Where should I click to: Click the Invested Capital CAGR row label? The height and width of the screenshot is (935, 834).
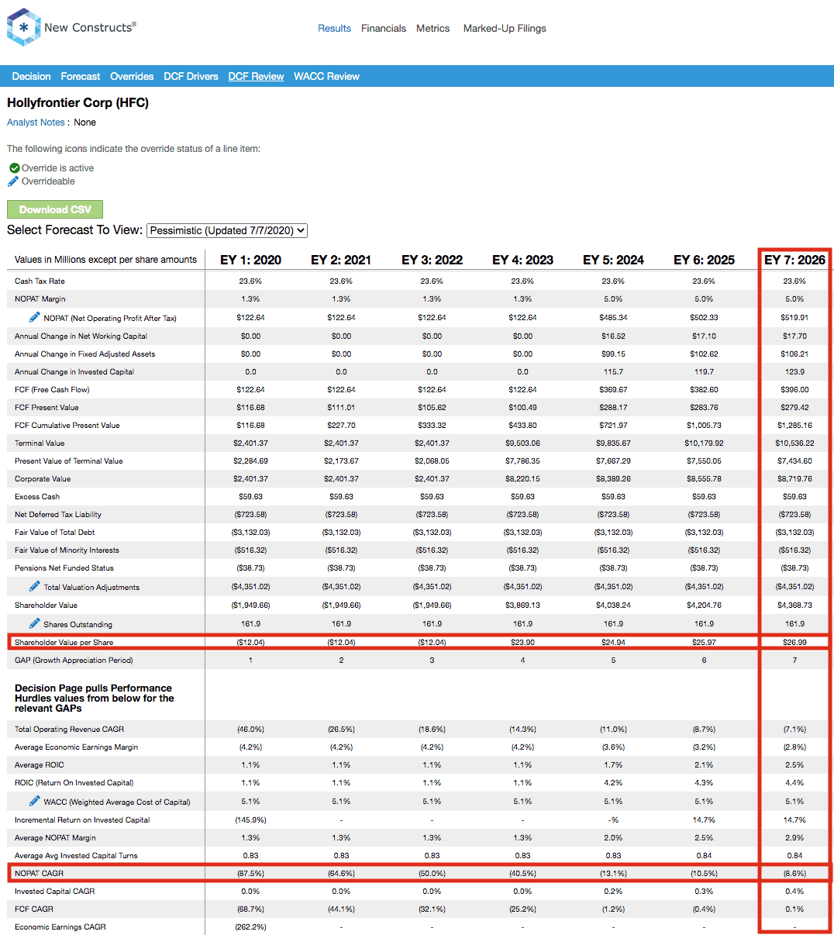55,892
